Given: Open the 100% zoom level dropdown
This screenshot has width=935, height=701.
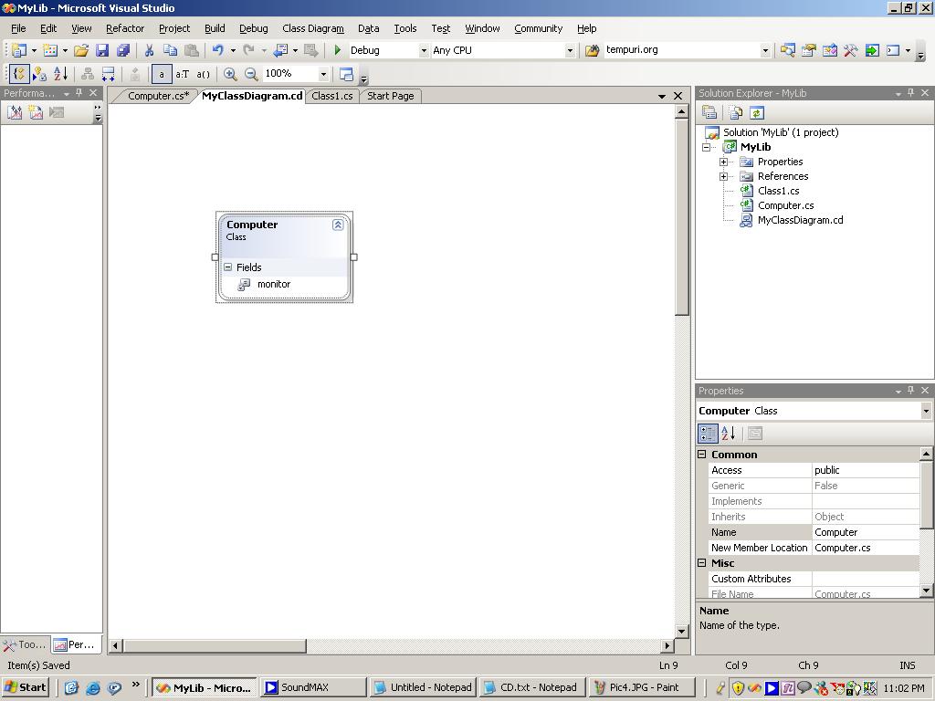Looking at the screenshot, I should (323, 74).
